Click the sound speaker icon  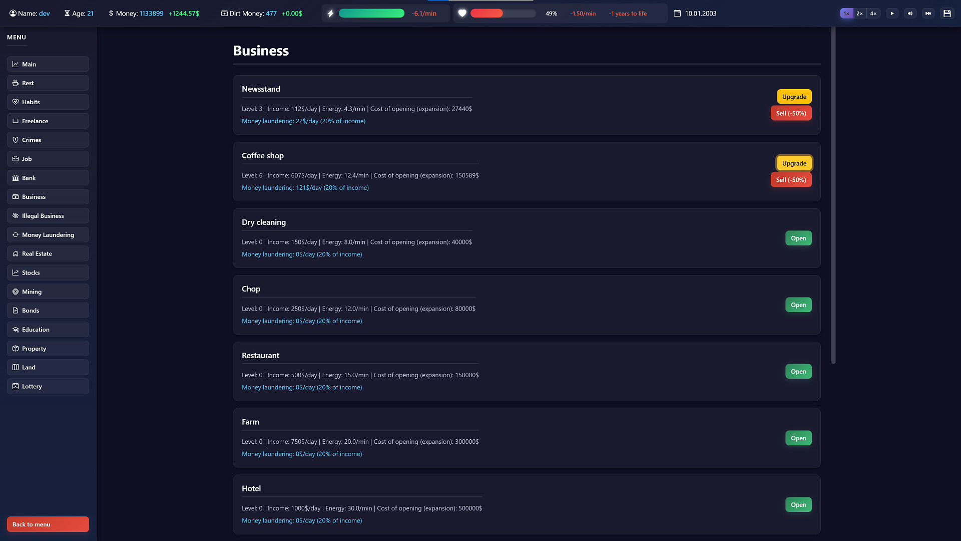point(910,13)
